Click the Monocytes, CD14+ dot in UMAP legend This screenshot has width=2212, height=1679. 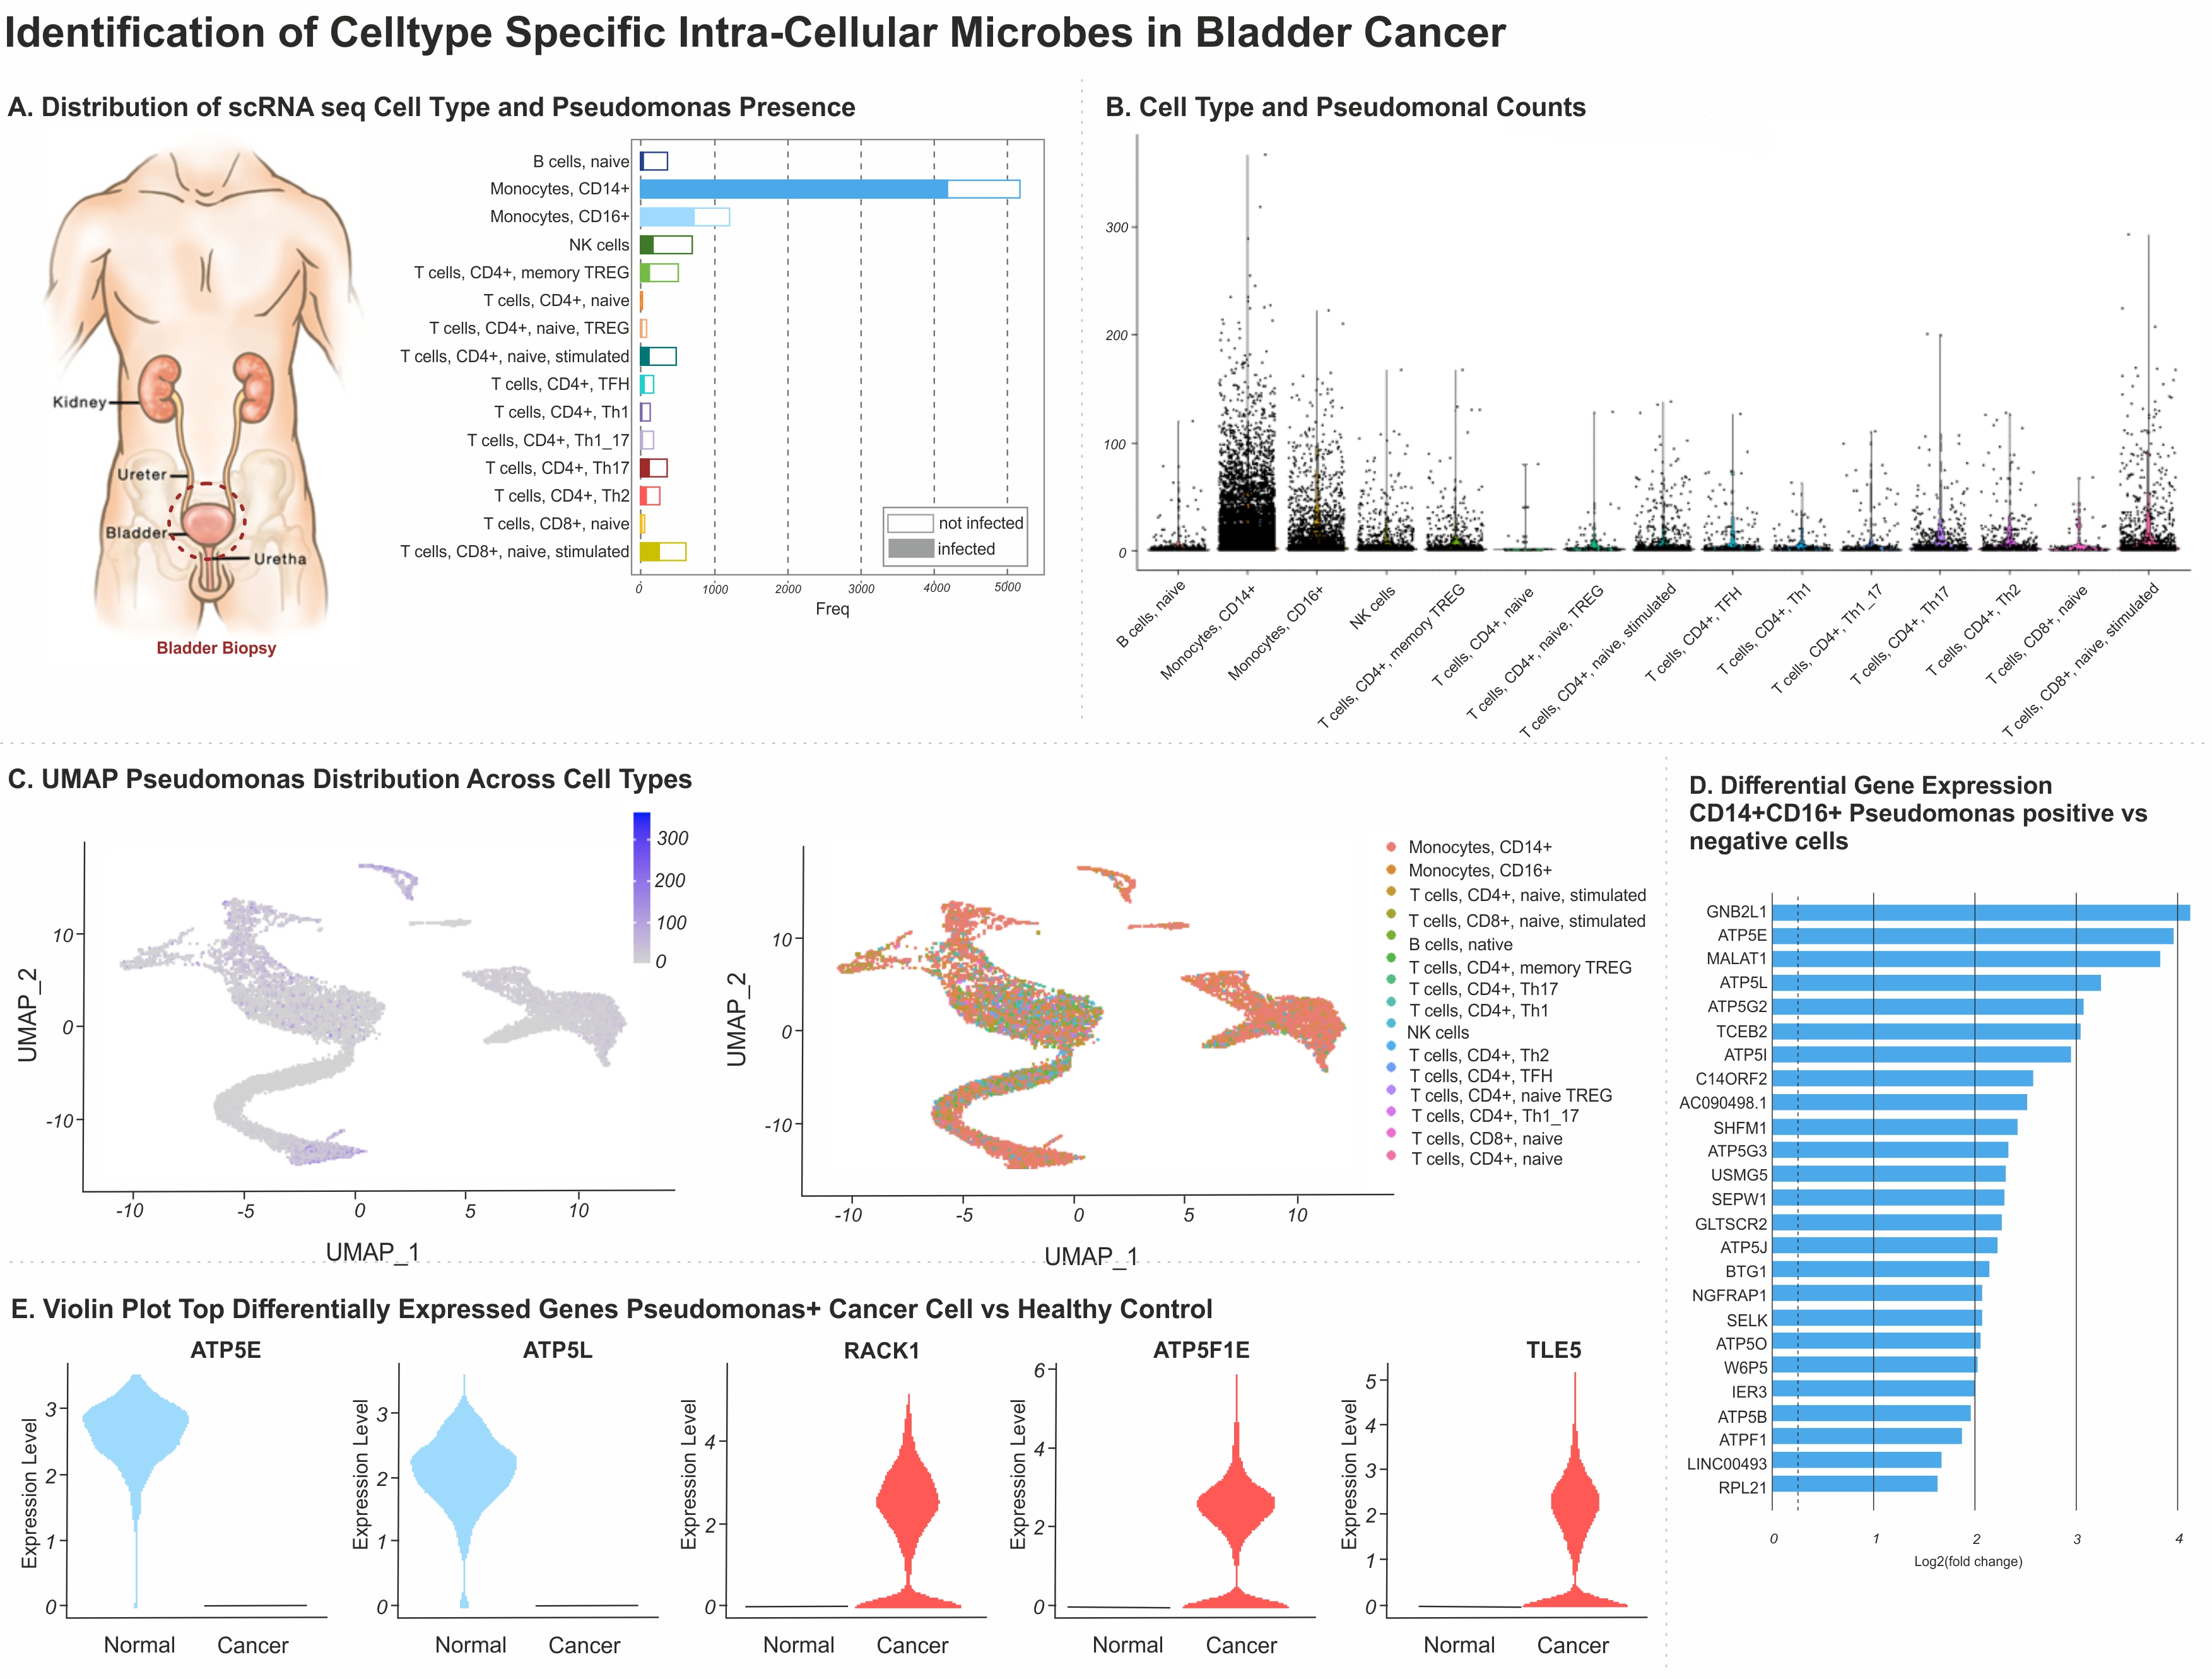click(x=1391, y=847)
